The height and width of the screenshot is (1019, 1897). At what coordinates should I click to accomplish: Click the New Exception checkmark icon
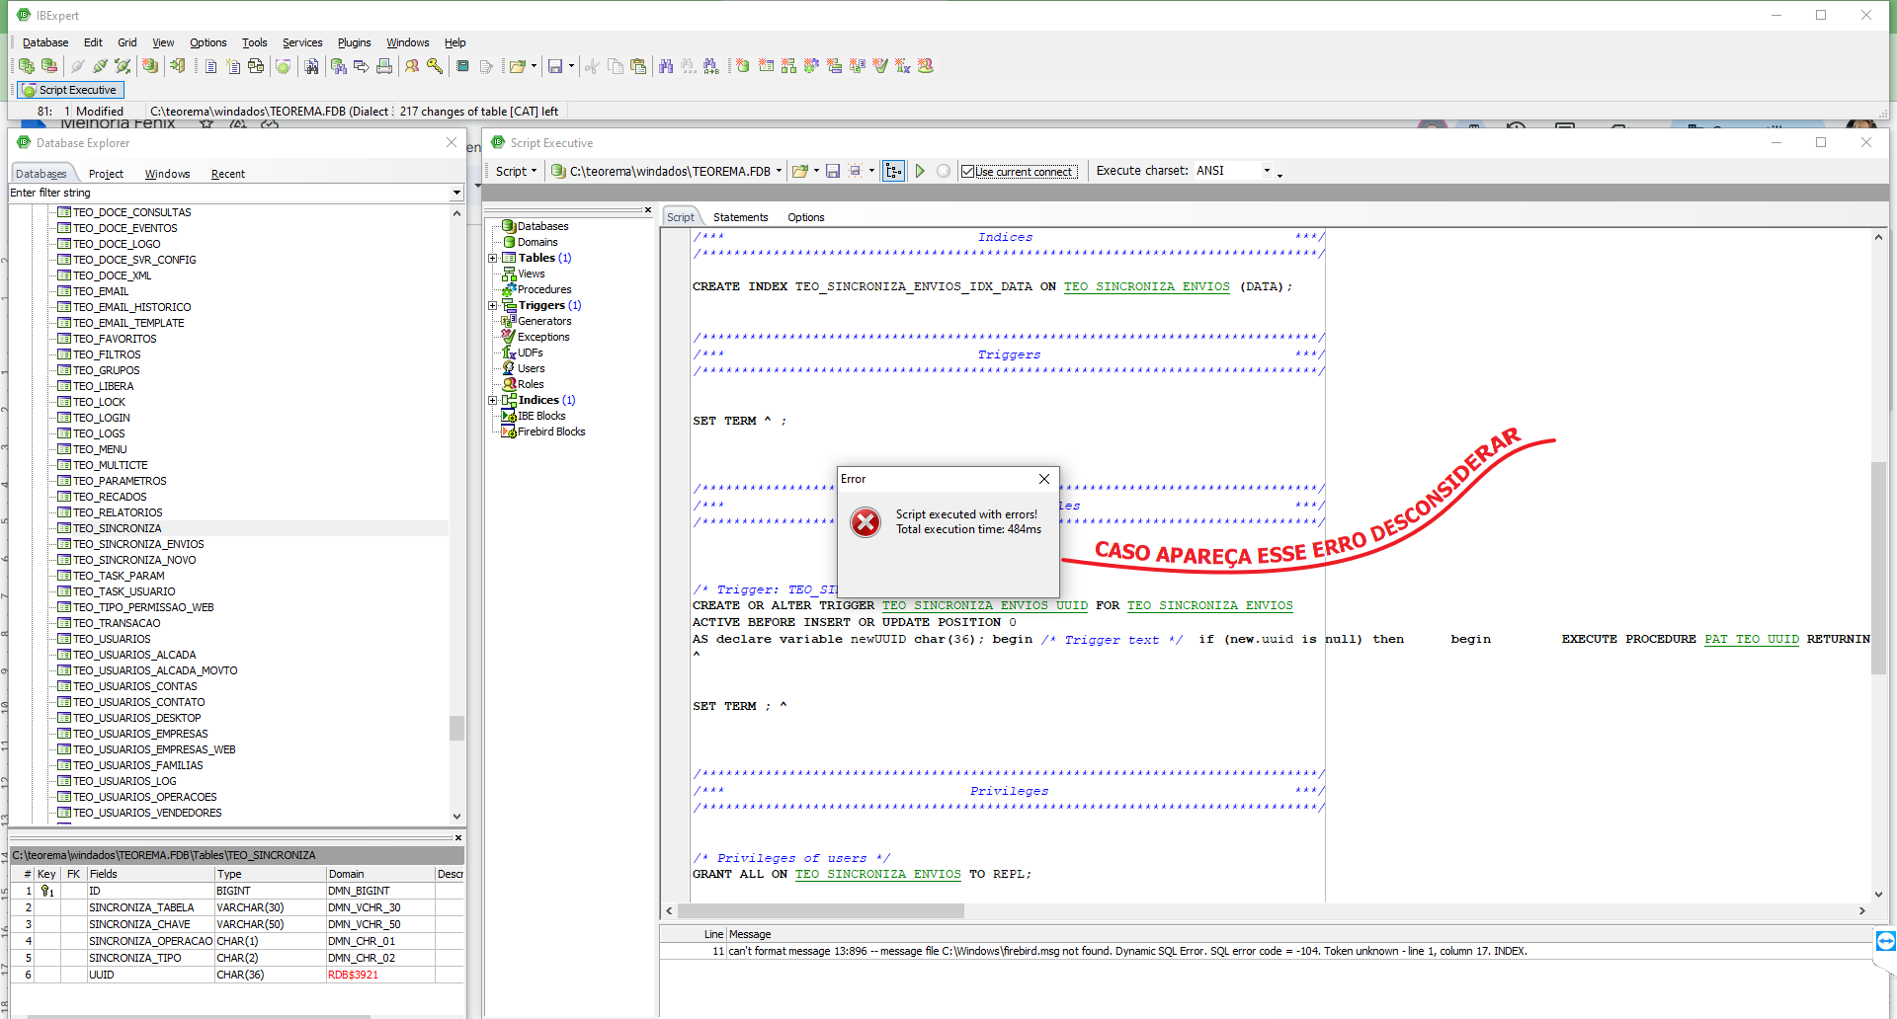click(x=879, y=66)
